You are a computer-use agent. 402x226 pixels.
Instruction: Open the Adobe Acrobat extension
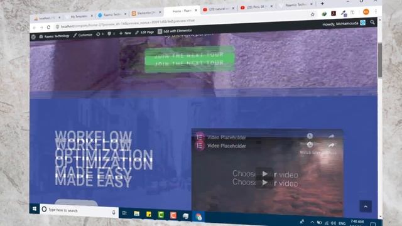(334, 13)
